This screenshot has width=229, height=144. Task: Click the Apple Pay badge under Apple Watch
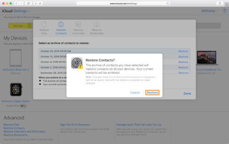tap(24, 106)
